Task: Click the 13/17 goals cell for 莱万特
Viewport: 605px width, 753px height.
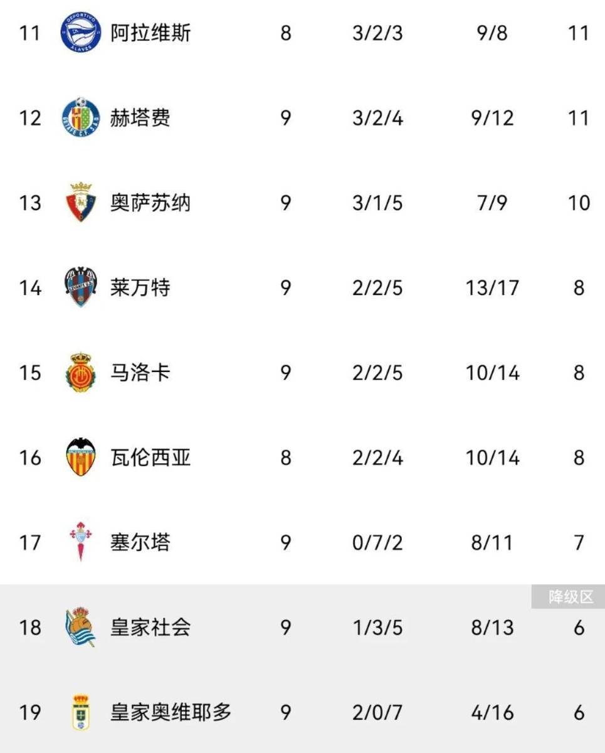Action: pyautogui.click(x=493, y=288)
